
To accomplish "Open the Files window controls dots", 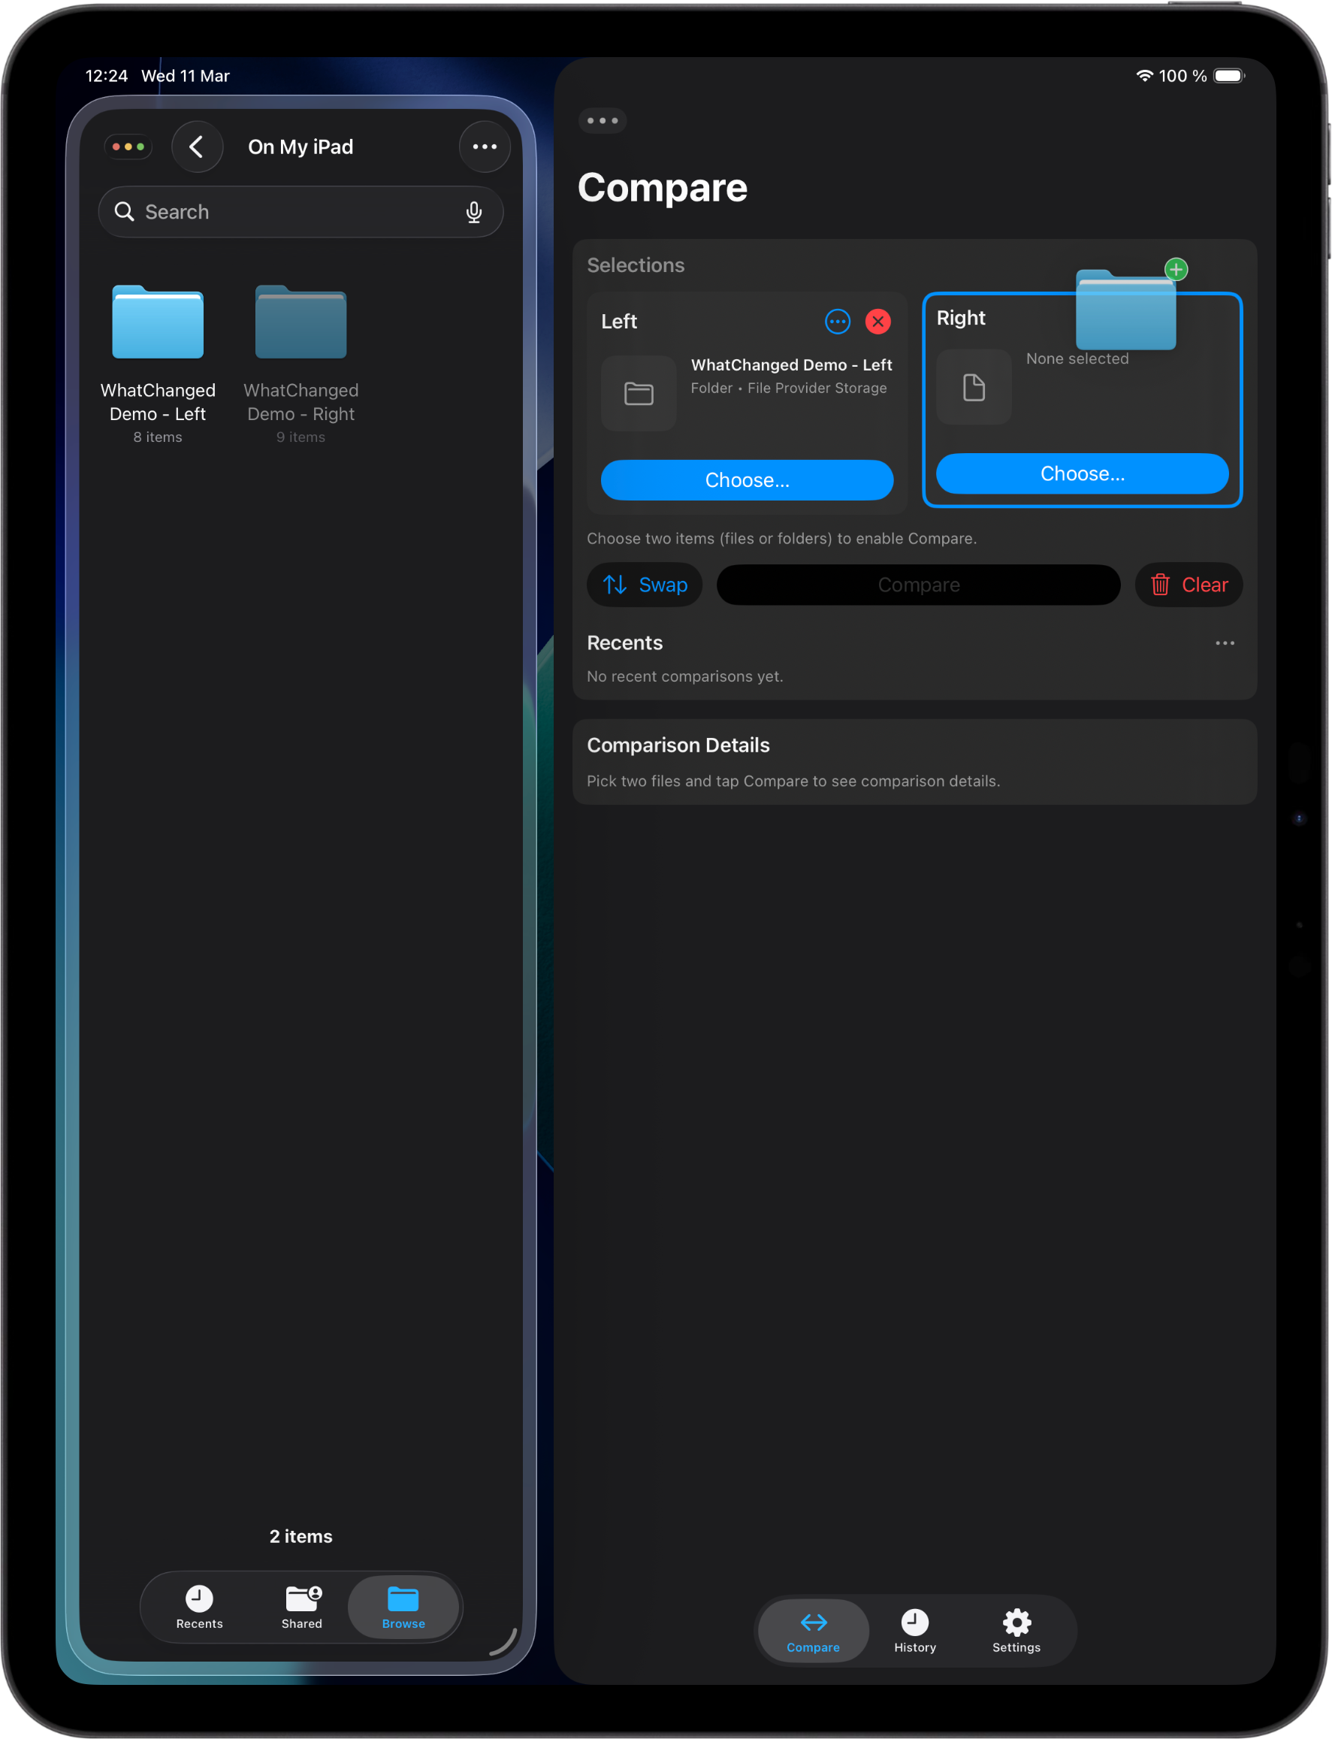I will tap(128, 147).
